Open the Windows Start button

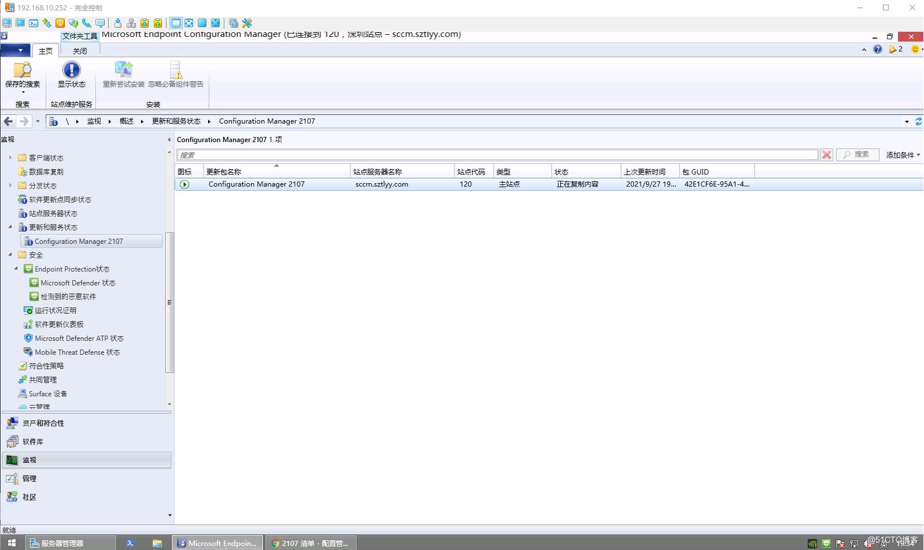[x=12, y=543]
